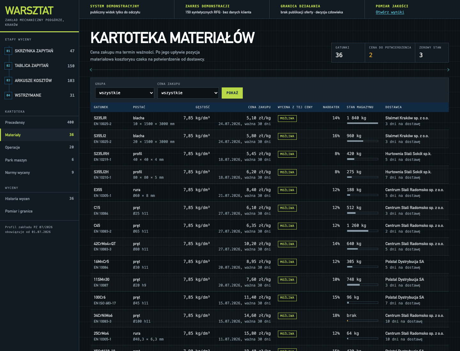Screen dimensions: 460x351
Task: Click the Zerowy stan counter
Action: (x=432, y=53)
